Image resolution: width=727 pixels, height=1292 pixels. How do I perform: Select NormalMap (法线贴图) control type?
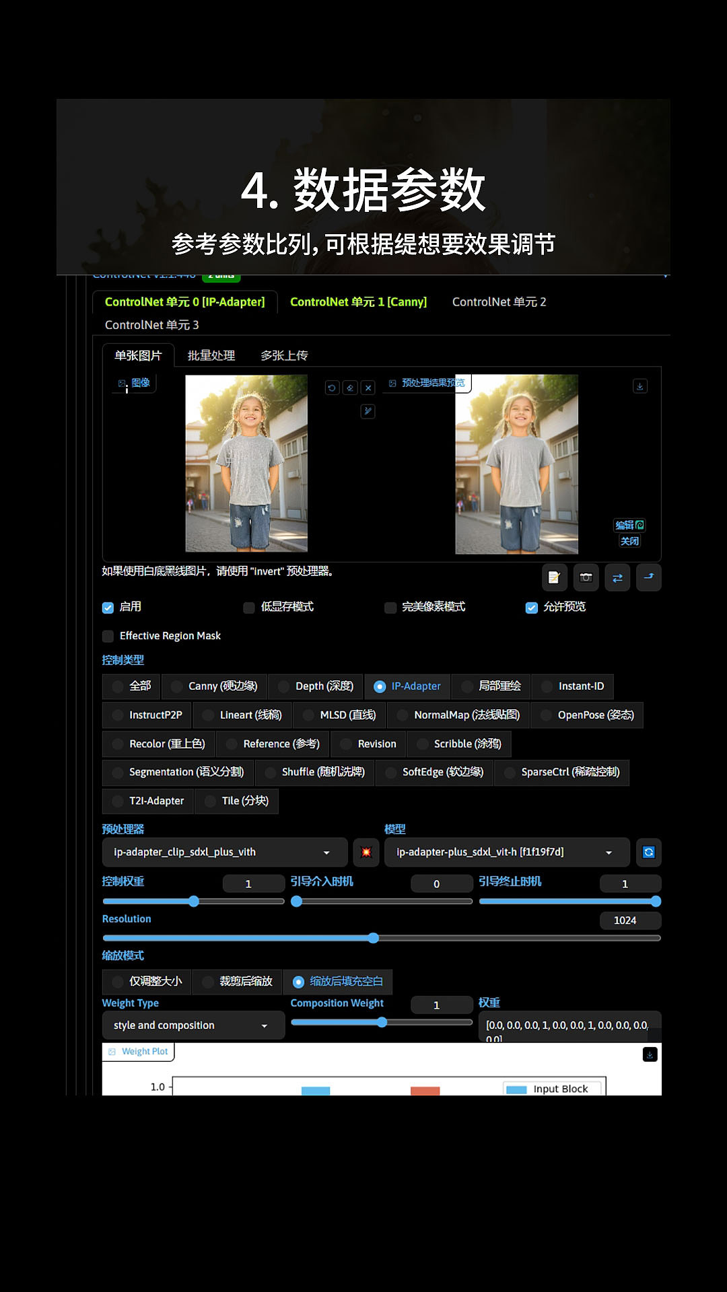click(x=458, y=715)
